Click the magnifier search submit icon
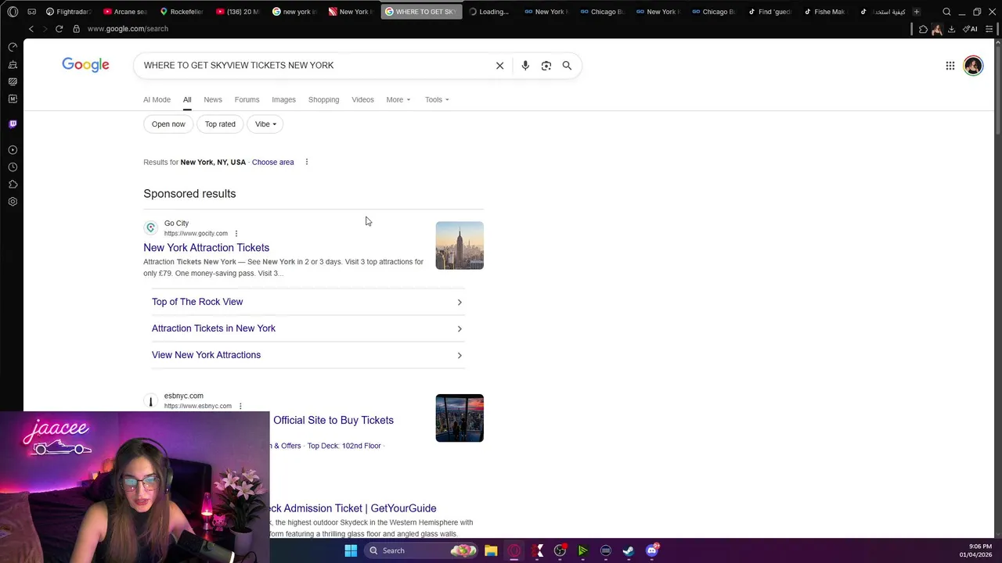 (x=567, y=66)
